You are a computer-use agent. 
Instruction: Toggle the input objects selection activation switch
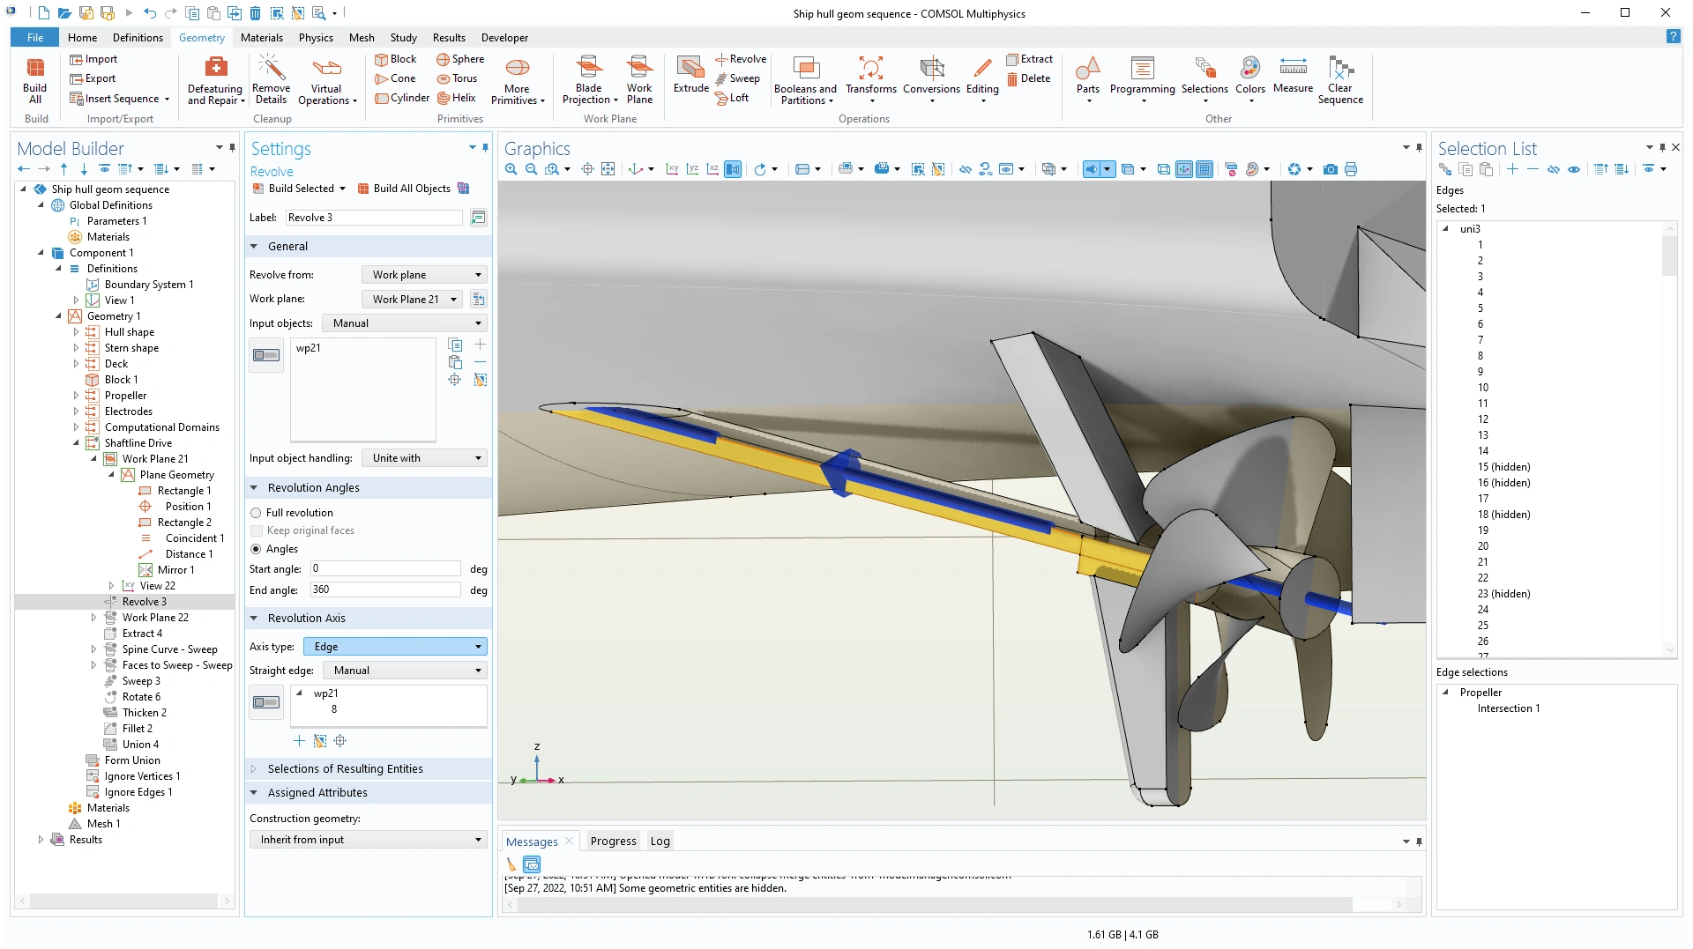pyautogui.click(x=266, y=355)
